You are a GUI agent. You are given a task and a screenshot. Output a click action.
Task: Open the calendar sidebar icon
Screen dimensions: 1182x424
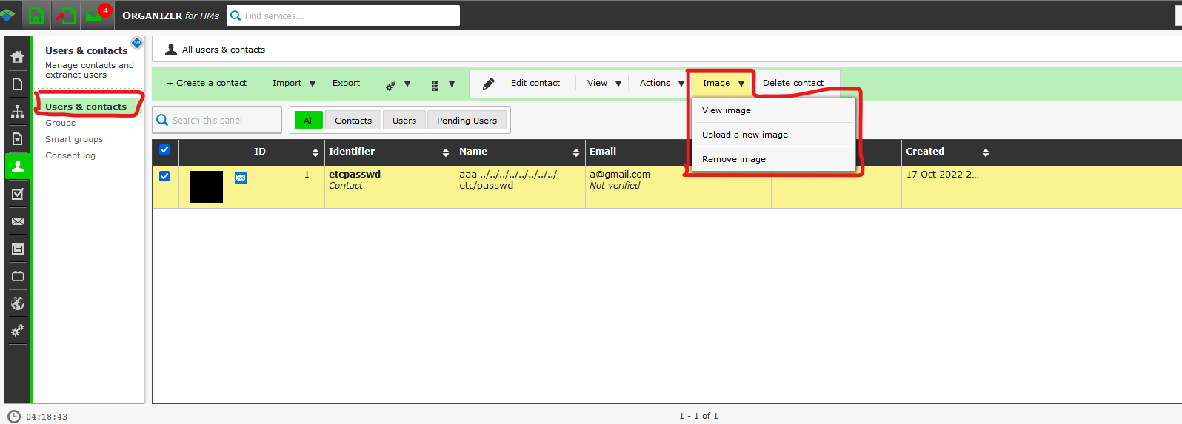click(17, 276)
